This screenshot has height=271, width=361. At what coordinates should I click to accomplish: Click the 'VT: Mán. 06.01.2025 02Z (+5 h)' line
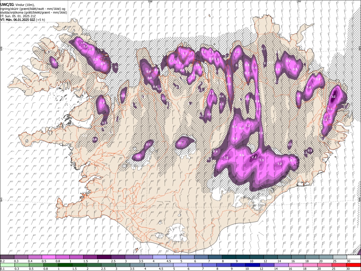coord(23,20)
